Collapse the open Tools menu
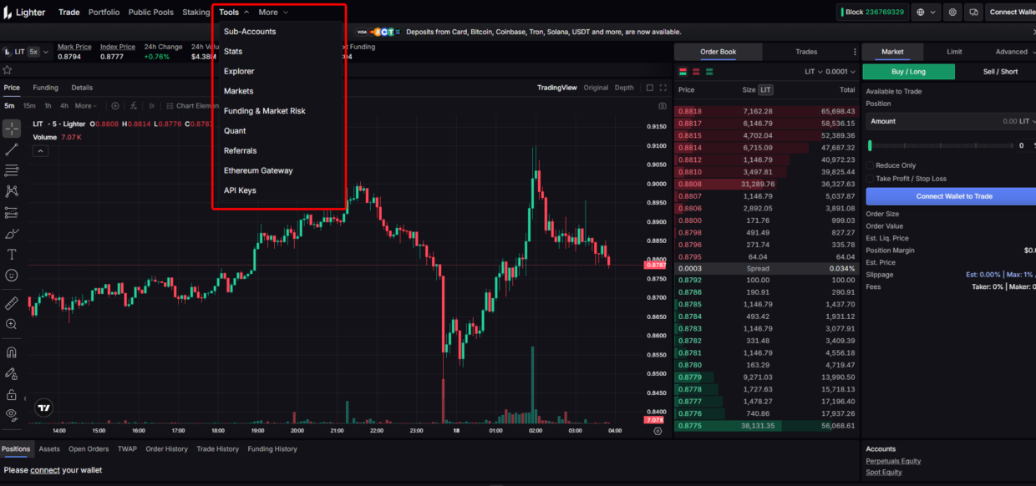 point(234,13)
